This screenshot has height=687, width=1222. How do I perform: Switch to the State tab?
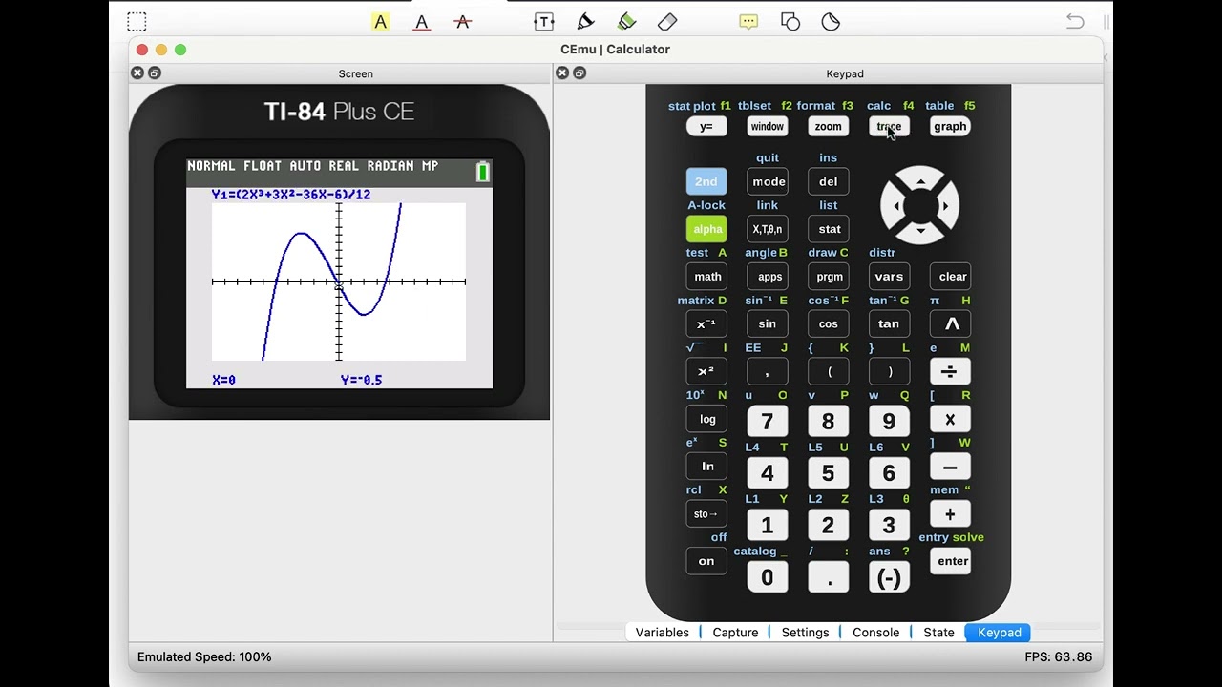coord(938,632)
